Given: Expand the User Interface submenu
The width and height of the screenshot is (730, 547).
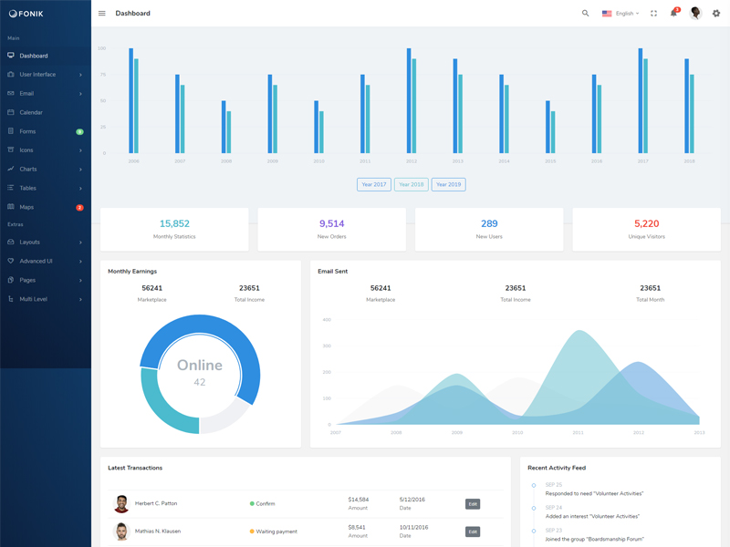Looking at the screenshot, I should click(x=37, y=75).
